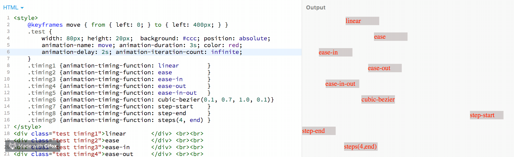Click the "infinite" value on highlighted line

[225, 52]
